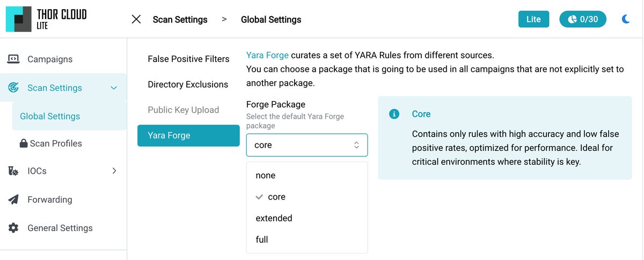Screen dimensions: 644x260
Task: Click the lock icon beside Scan Profiles
Action: 24,143
